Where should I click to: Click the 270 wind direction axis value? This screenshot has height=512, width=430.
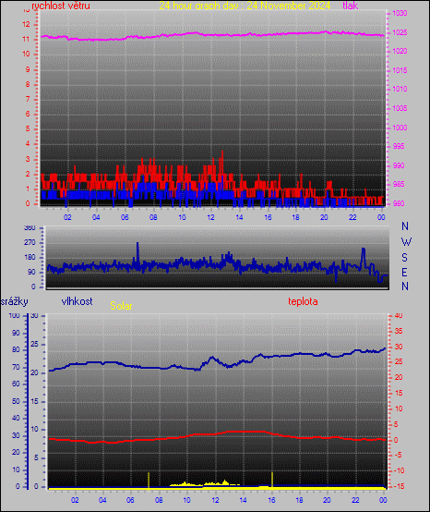click(30, 243)
